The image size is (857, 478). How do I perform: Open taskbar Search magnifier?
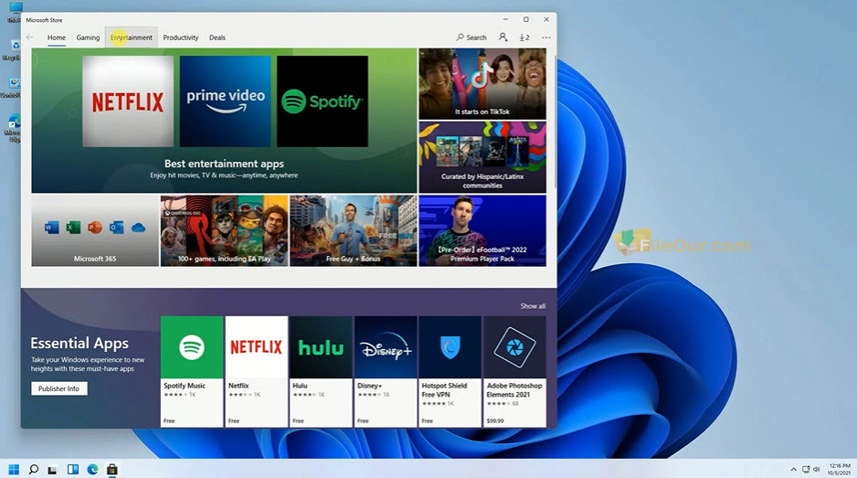33,469
